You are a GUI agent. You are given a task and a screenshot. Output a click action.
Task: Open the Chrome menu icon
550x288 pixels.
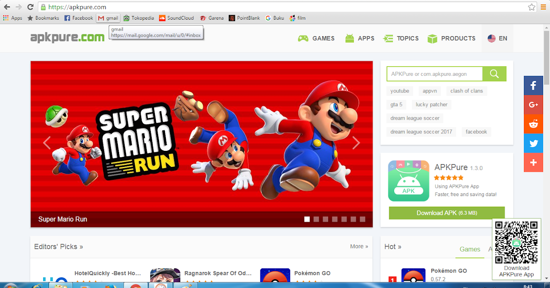pyautogui.click(x=544, y=7)
